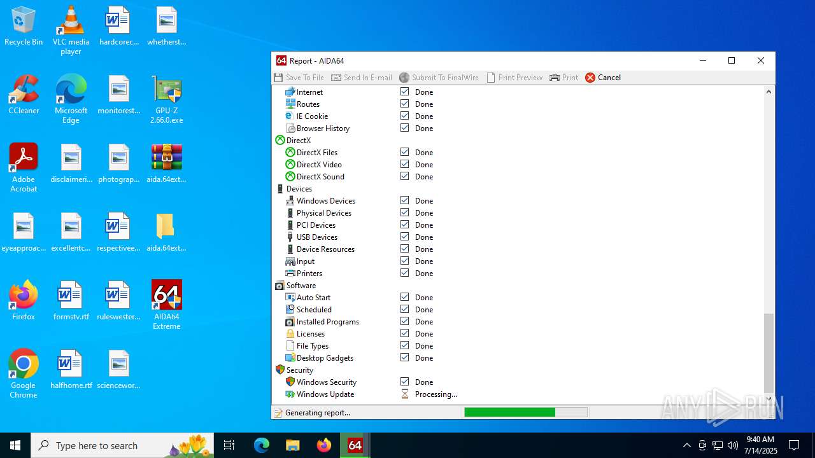Open the Windows Start menu

pyautogui.click(x=15, y=445)
